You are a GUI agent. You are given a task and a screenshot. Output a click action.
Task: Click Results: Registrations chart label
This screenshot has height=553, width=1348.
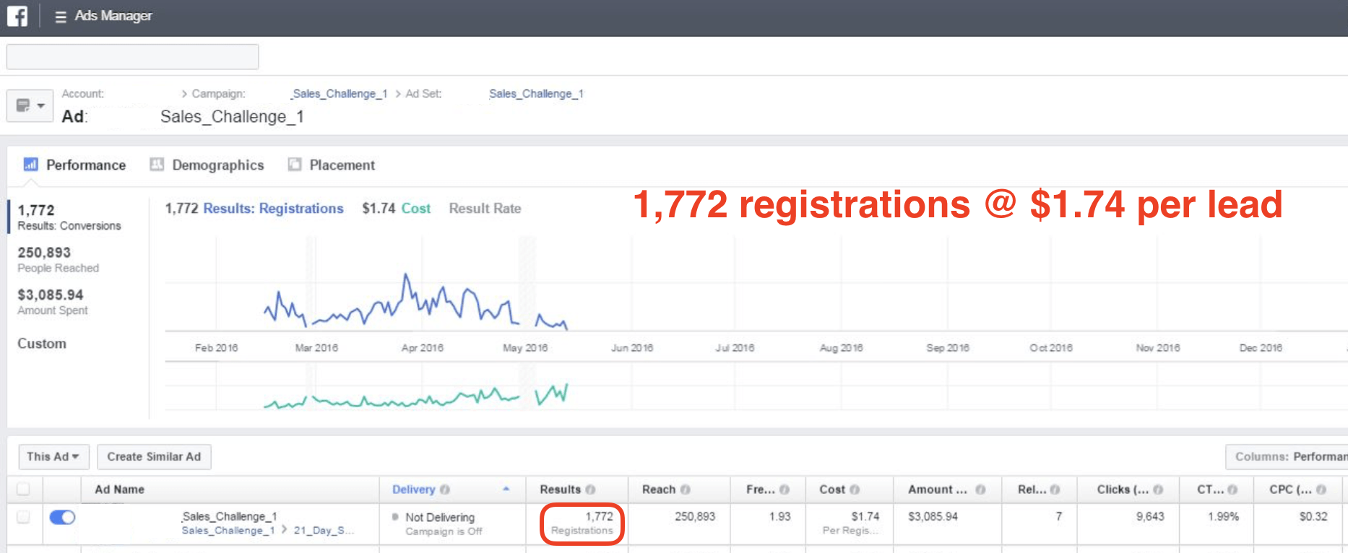(x=273, y=209)
